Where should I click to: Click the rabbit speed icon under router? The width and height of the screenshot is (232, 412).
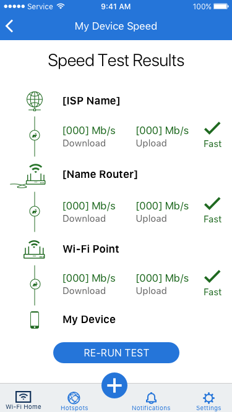[35, 211]
